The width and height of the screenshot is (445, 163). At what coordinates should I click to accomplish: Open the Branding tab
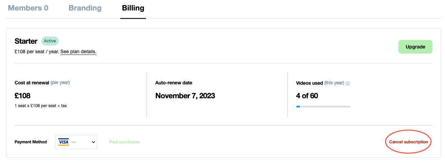coord(85,8)
